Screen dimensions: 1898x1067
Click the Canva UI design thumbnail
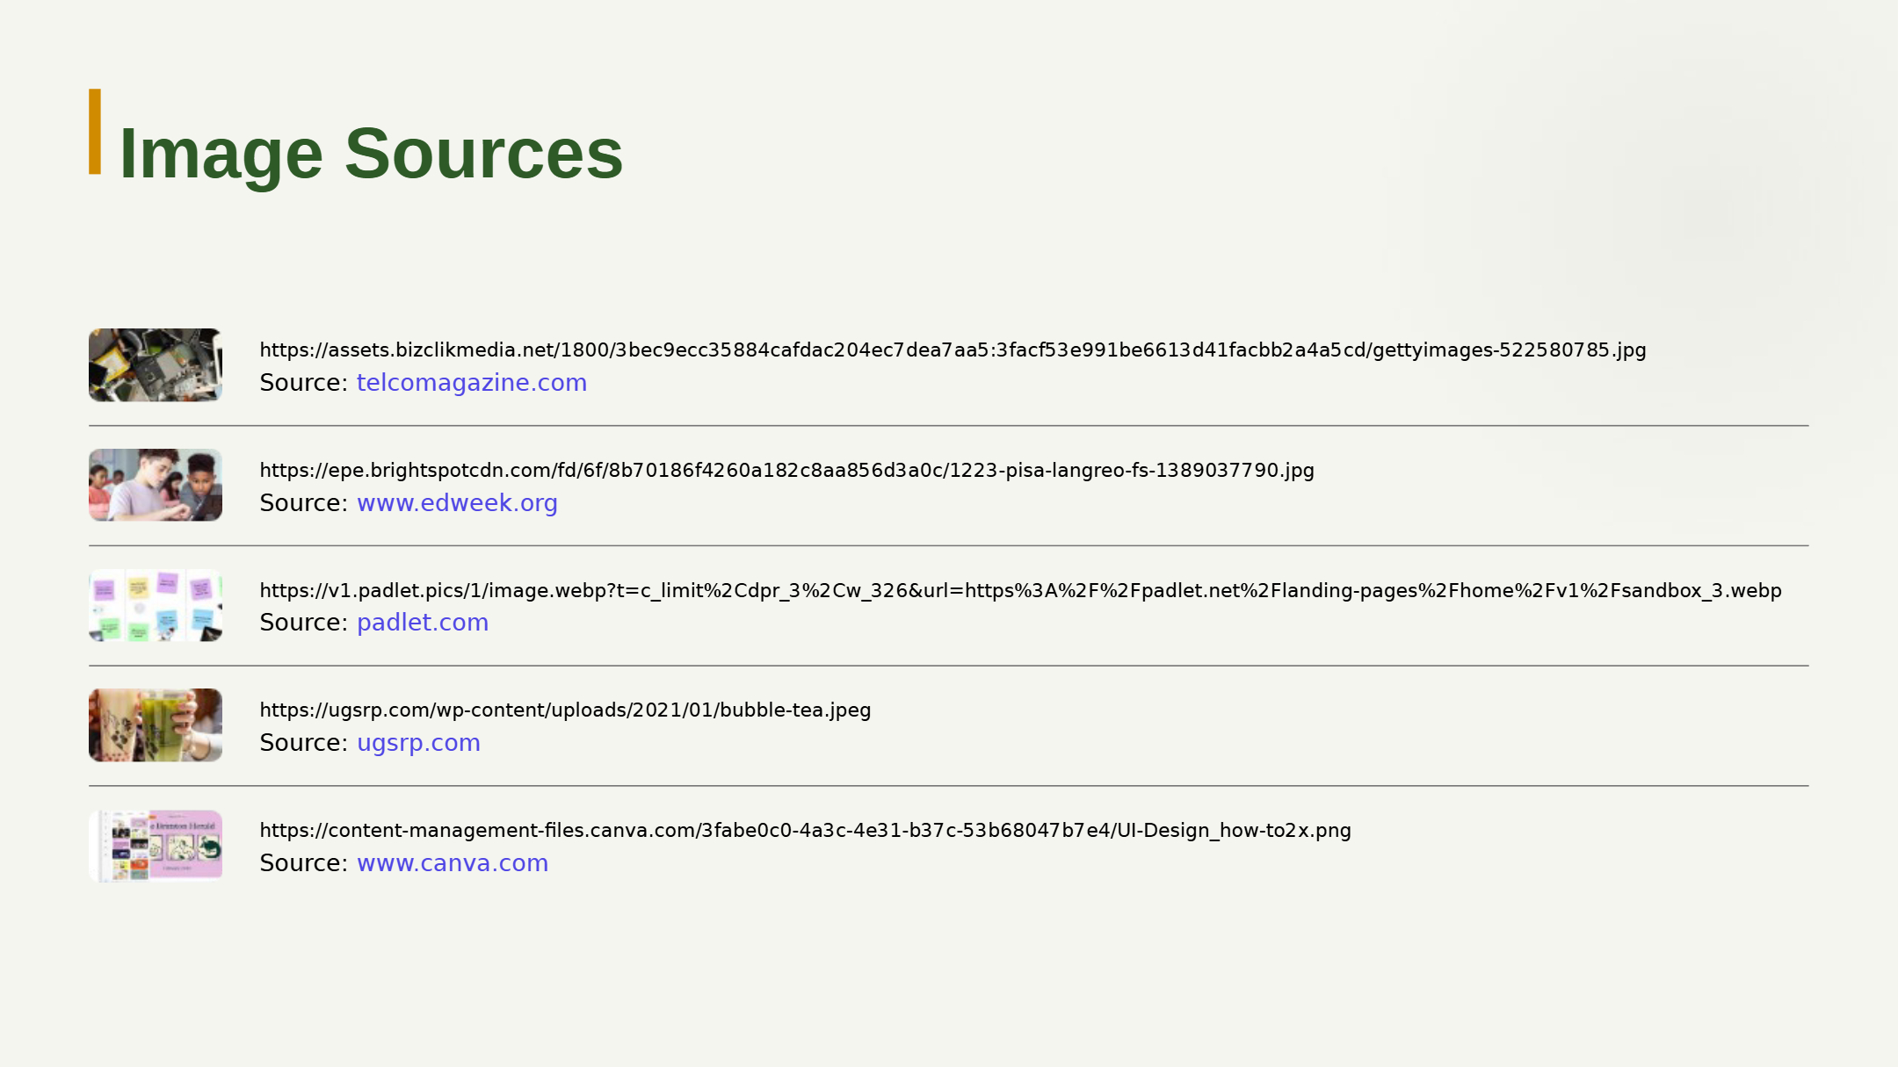156,846
